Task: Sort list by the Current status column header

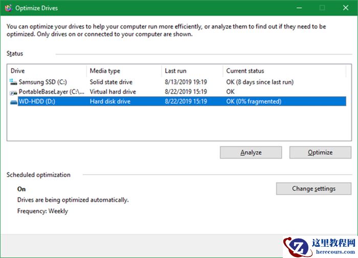Action: tap(284, 71)
